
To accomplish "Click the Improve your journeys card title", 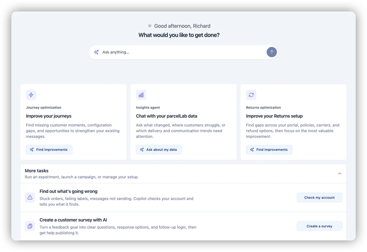I will tap(49, 116).
